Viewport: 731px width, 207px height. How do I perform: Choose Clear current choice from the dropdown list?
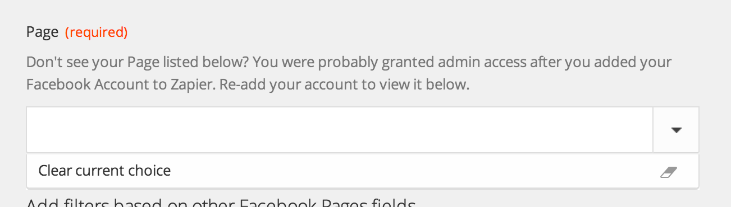(363, 171)
